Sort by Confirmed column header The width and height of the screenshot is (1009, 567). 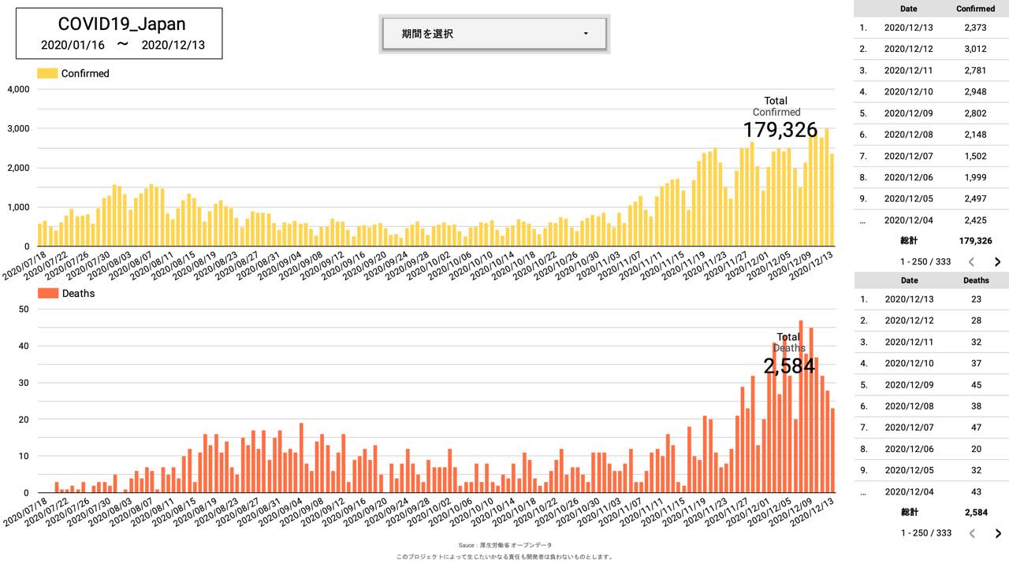[975, 9]
